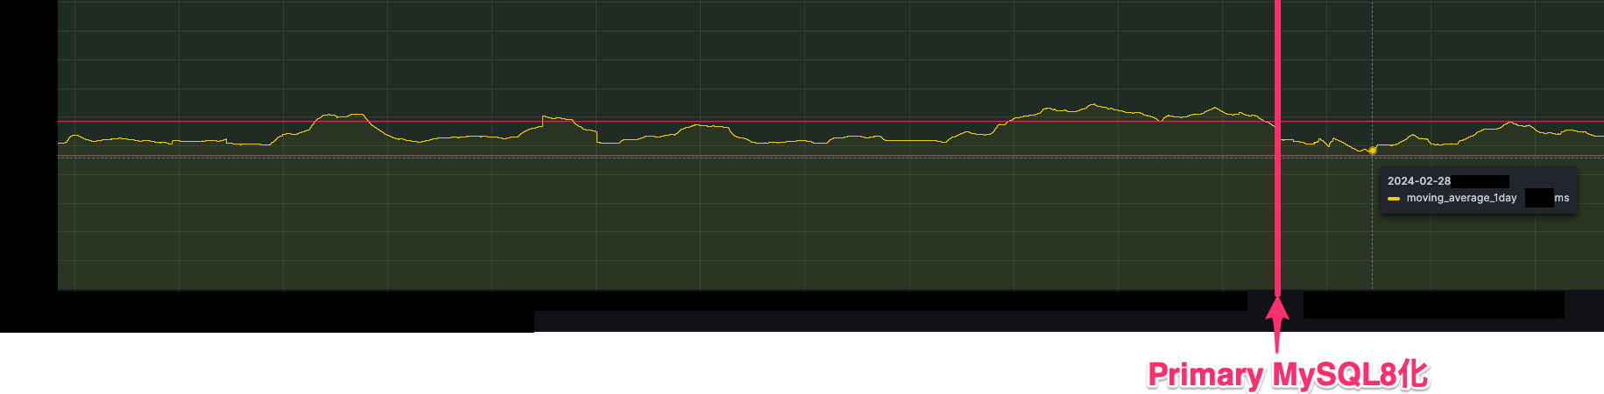Click the redacted value before "ms"
Viewport: 1604px width, 394px height.
coord(1538,198)
